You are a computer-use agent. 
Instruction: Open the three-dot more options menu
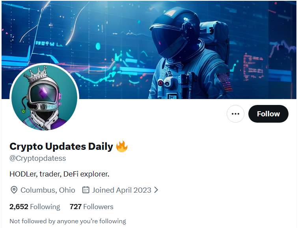pos(235,114)
